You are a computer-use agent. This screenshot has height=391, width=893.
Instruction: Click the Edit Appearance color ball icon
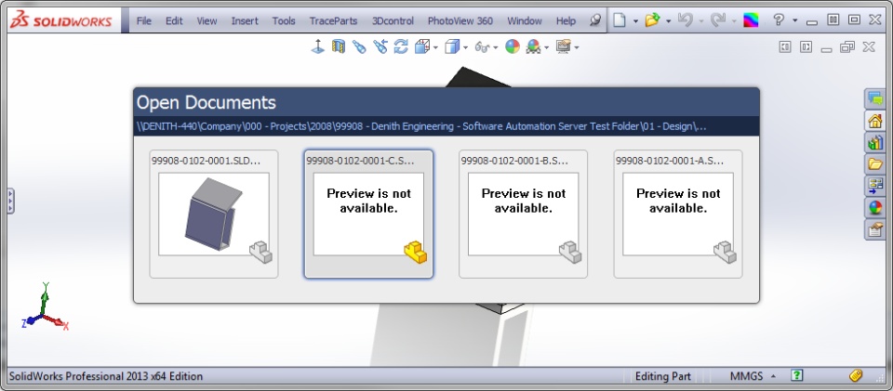[513, 46]
